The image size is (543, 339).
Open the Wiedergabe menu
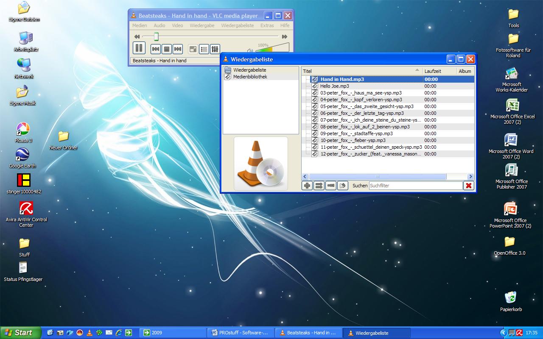coord(202,25)
